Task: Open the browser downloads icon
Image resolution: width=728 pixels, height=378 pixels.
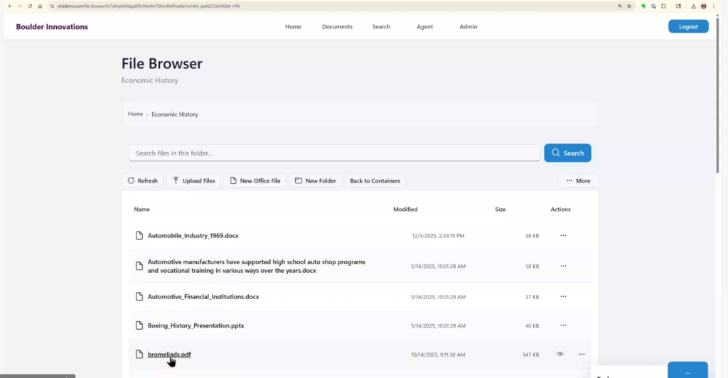Action: coord(693,6)
